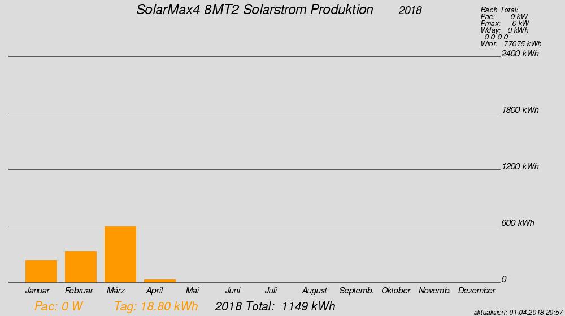Click the 'Januar' month label

[x=37, y=291]
